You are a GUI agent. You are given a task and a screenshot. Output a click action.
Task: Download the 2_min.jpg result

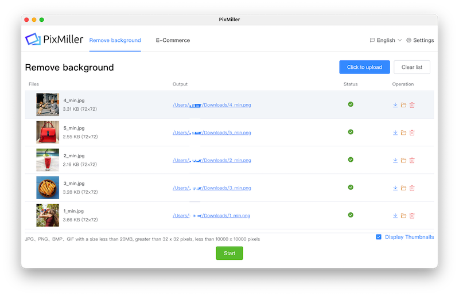[x=395, y=160]
